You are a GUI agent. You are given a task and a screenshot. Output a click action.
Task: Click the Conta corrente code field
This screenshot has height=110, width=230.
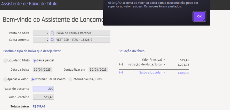(x=41, y=40)
